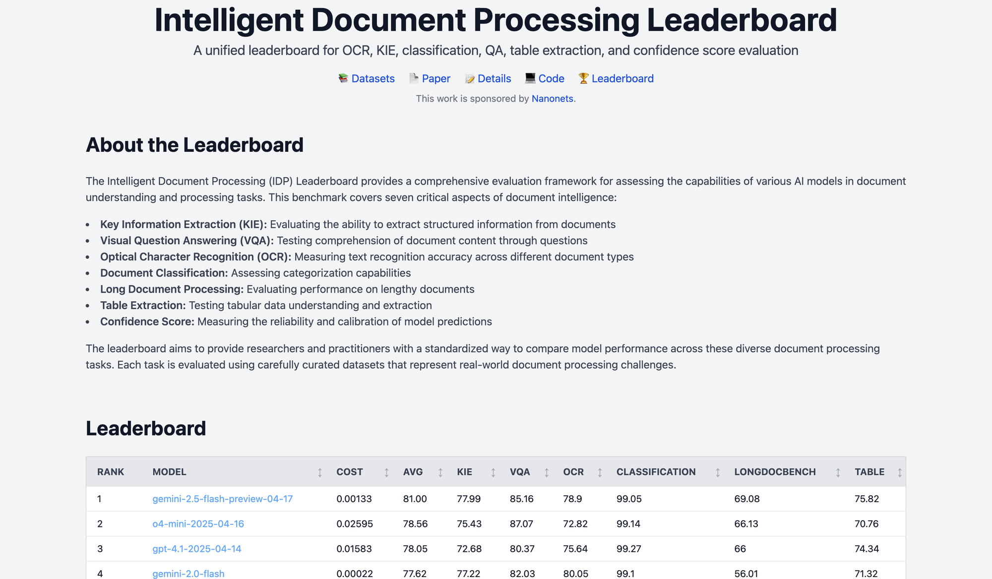Sort table by the MODEL column arrows
992x579 pixels.
point(319,472)
